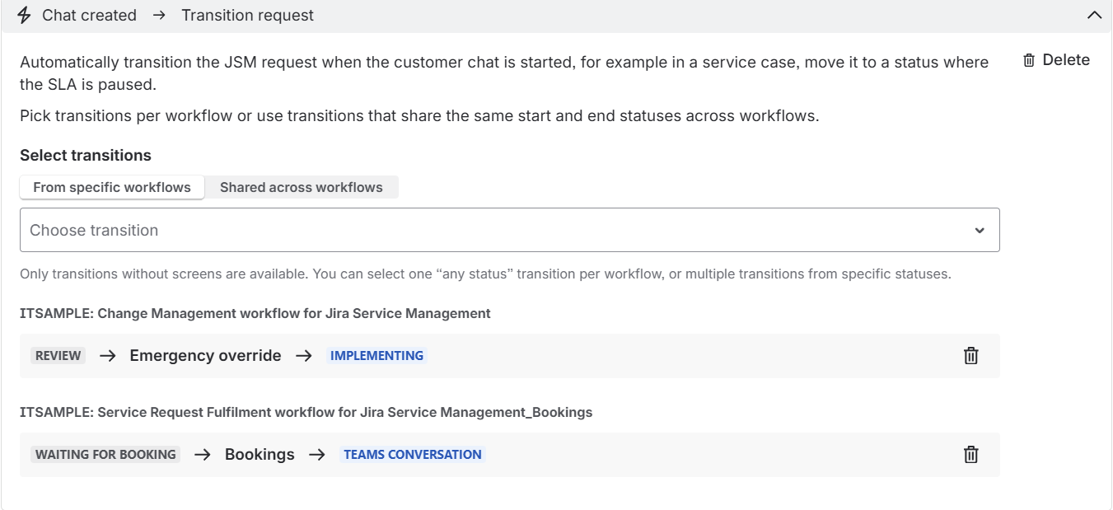The height and width of the screenshot is (510, 1113).
Task: Click the TEAMS CONVERSATION status badge
Action: [412, 455]
